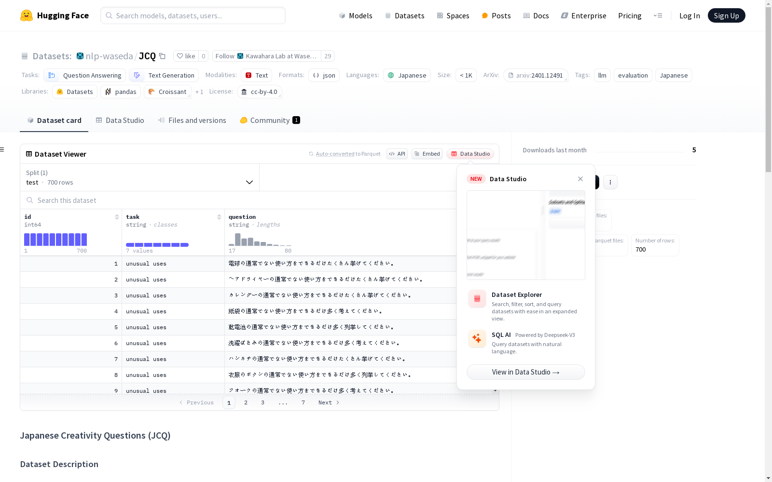Click the Japanese language tag
This screenshot has height=482, width=772.
[x=407, y=75]
